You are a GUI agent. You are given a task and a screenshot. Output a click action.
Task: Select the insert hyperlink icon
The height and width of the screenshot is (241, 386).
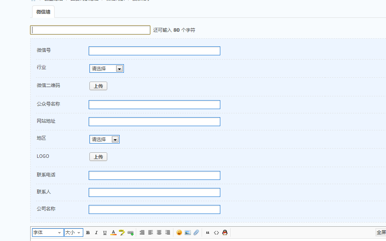pos(130,232)
